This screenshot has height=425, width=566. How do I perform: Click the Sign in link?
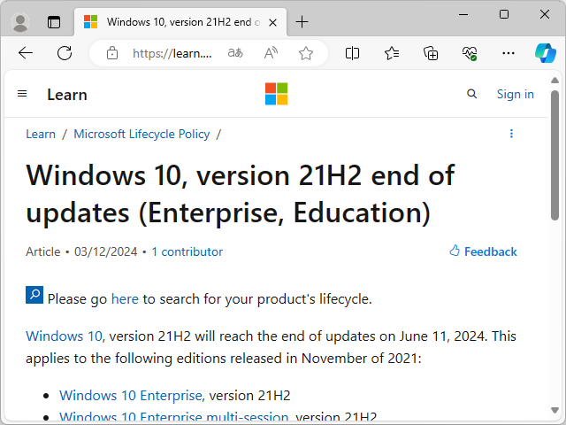[x=515, y=94]
